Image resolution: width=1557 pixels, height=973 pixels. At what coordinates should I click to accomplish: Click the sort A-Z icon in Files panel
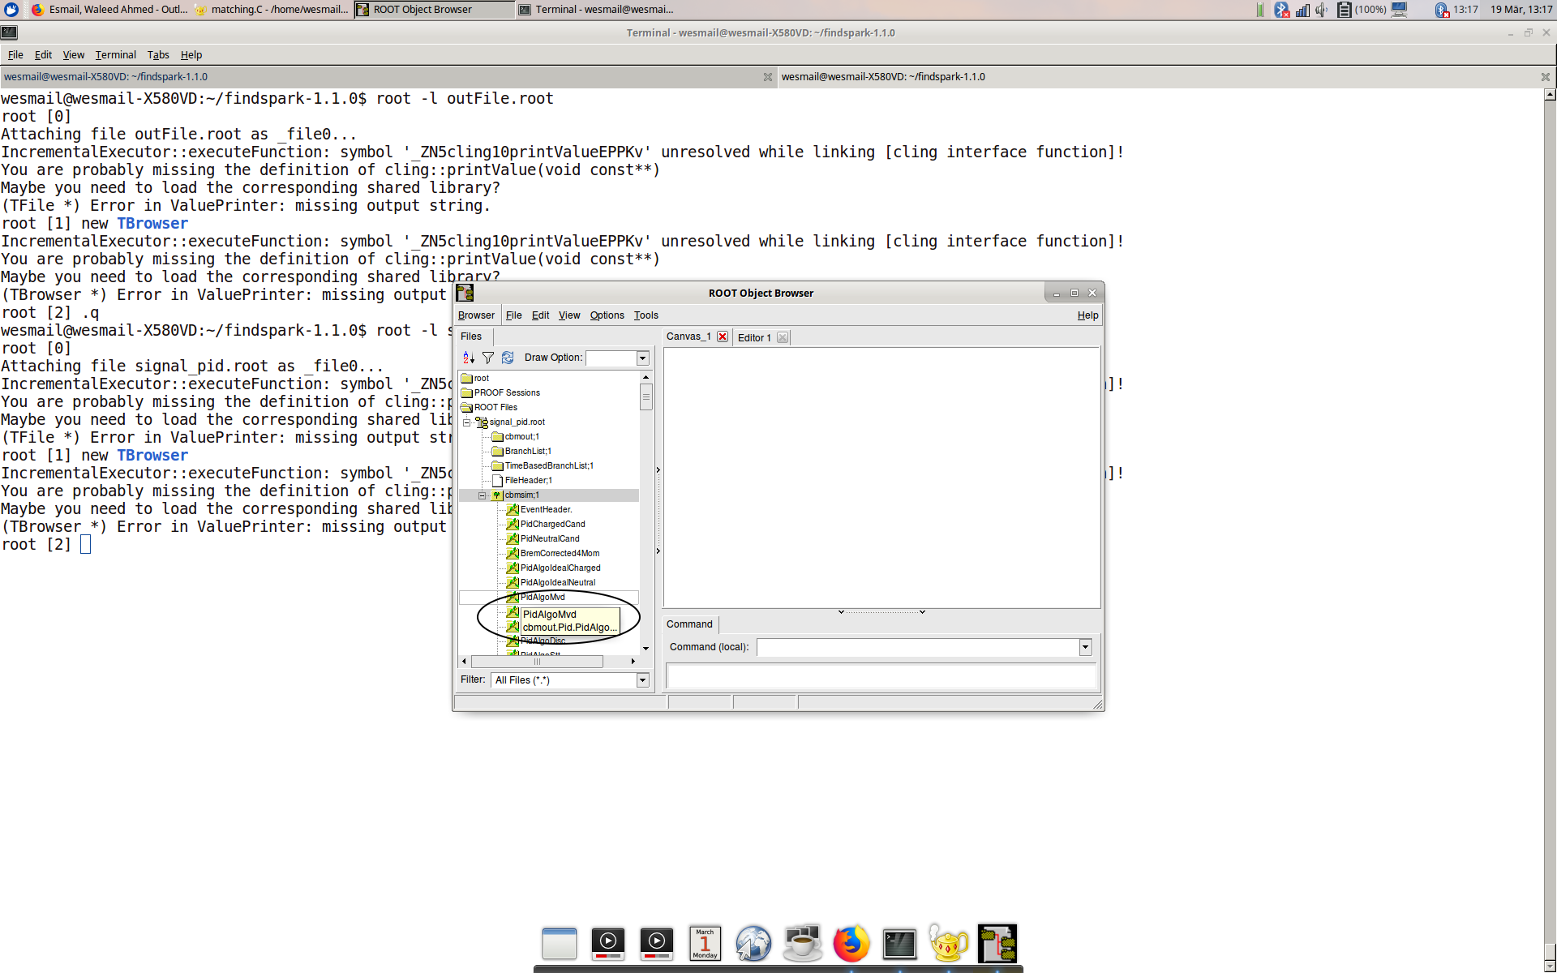[468, 358]
